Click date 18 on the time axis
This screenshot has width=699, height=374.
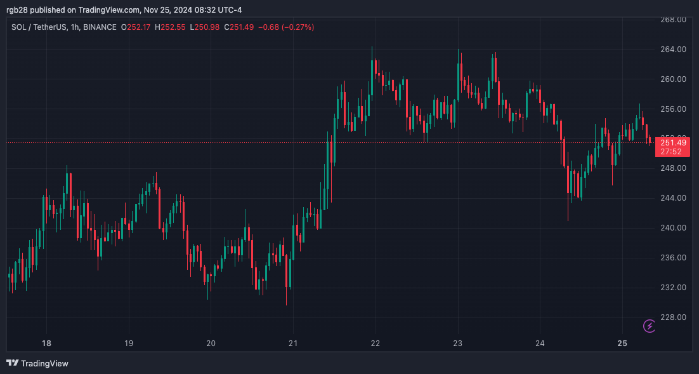[x=46, y=344]
